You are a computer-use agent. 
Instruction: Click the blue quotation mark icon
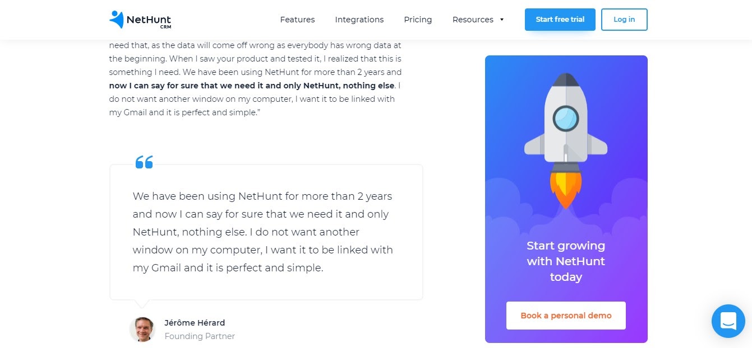[x=144, y=162]
